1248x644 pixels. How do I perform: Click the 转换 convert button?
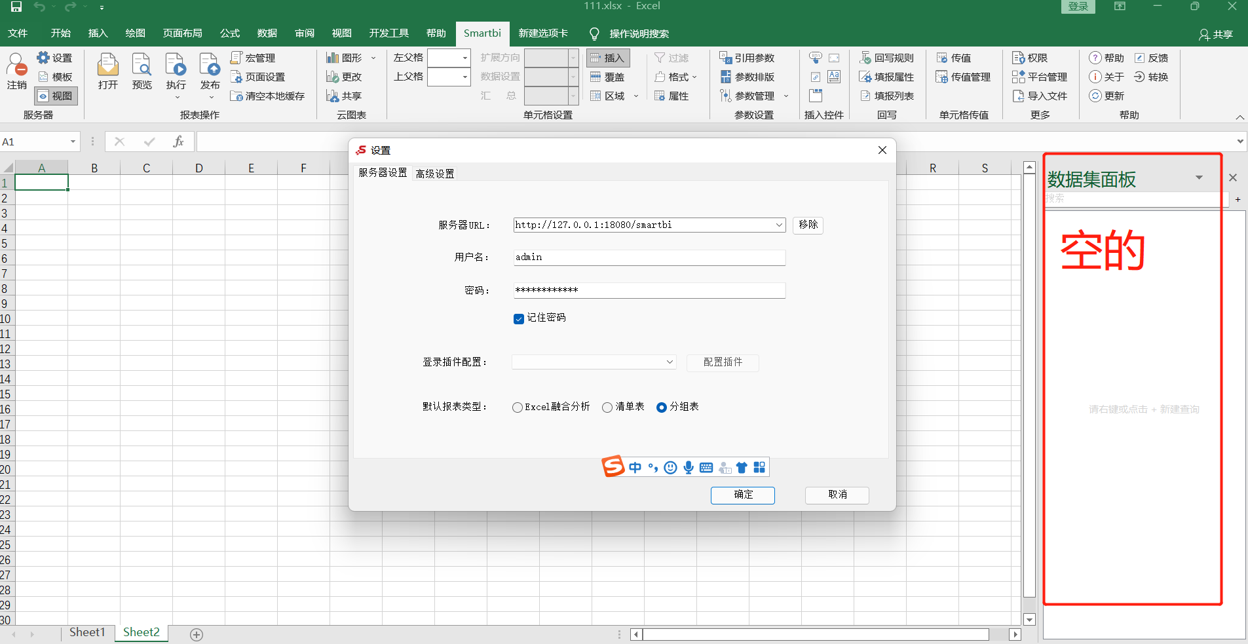tap(1151, 77)
